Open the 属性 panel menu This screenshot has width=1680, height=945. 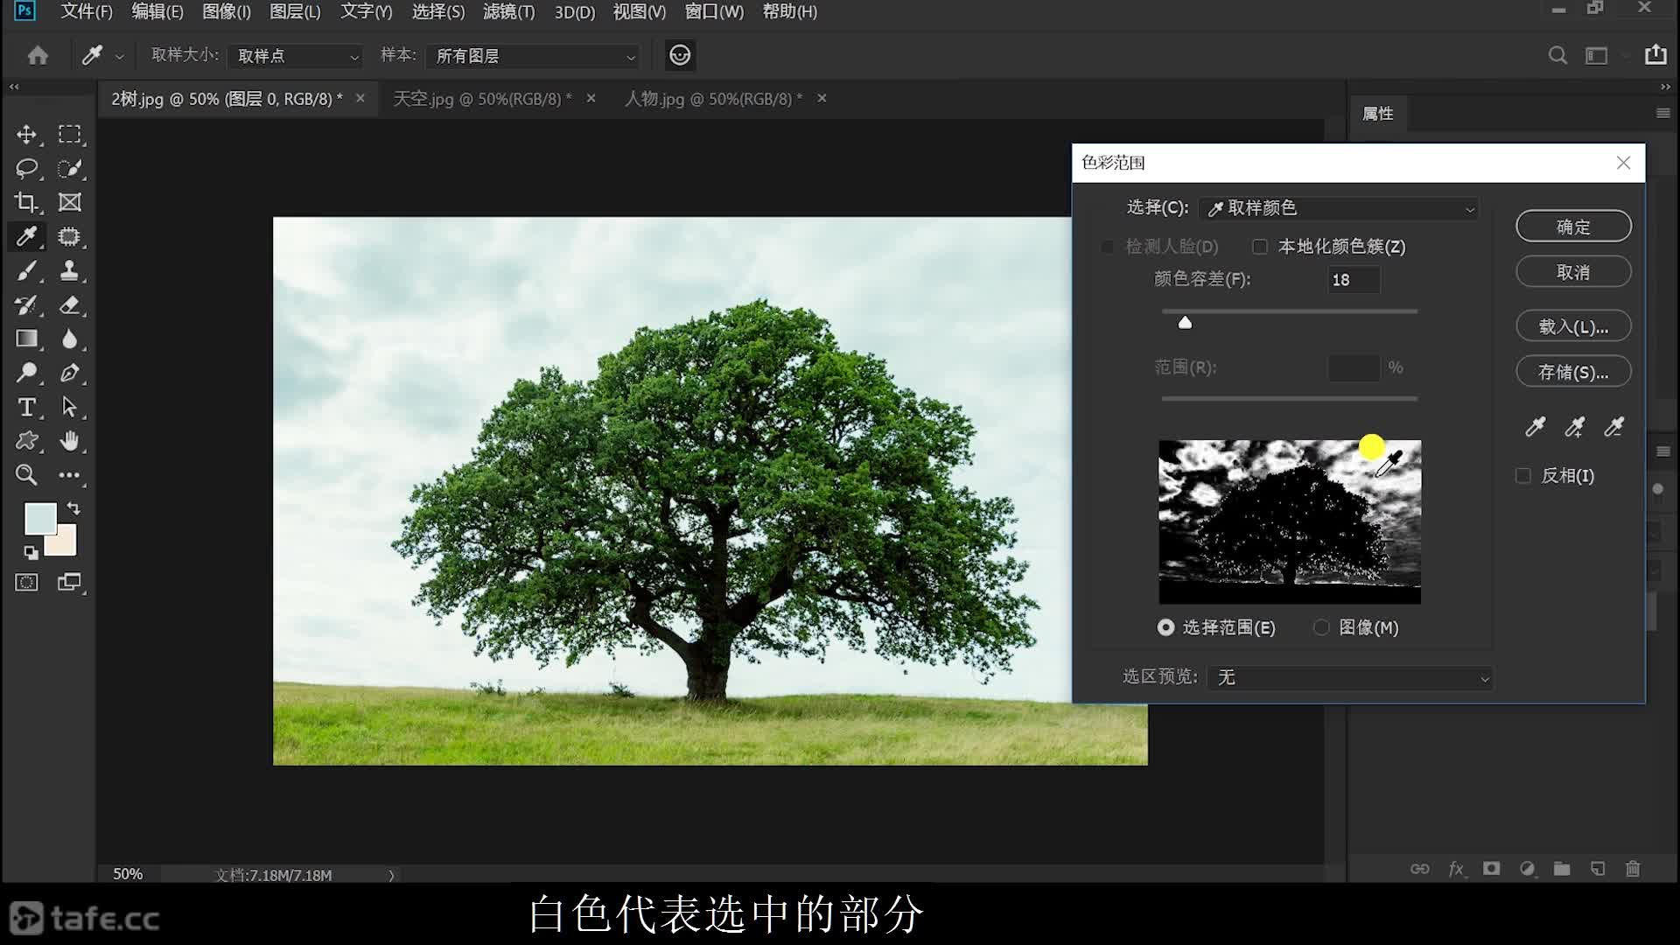[1663, 114]
